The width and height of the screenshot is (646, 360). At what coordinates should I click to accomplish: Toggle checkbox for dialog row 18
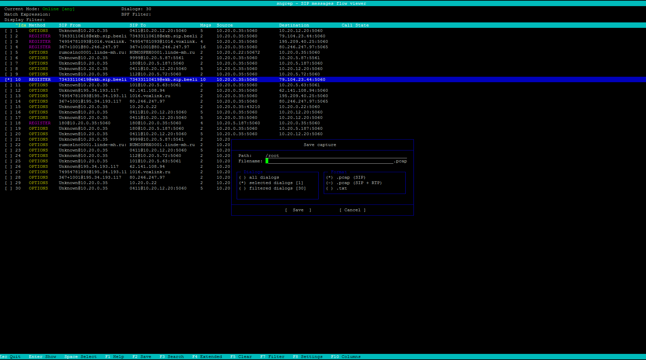tap(8, 123)
